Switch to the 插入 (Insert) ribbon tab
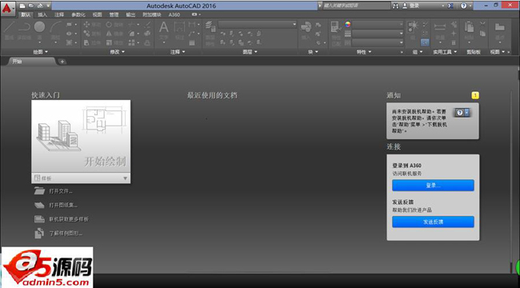Image resolution: width=520 pixels, height=288 pixels. click(x=42, y=14)
